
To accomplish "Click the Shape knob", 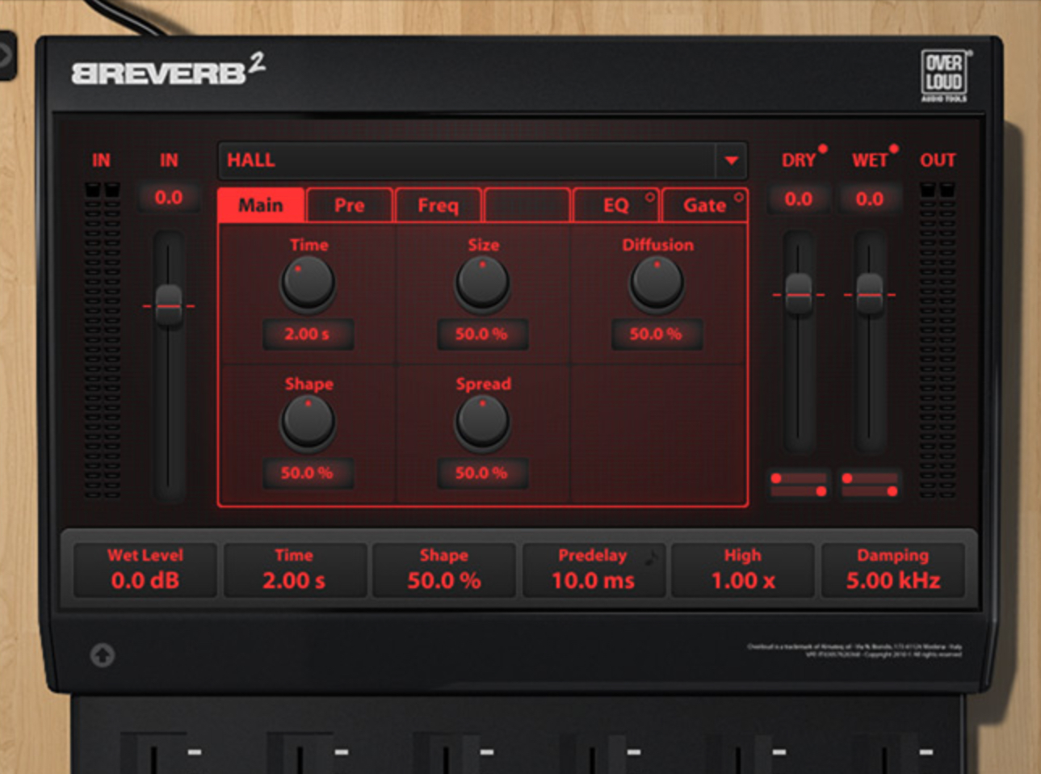I will (x=308, y=422).
